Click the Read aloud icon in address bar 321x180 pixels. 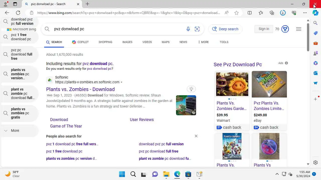[226, 13]
